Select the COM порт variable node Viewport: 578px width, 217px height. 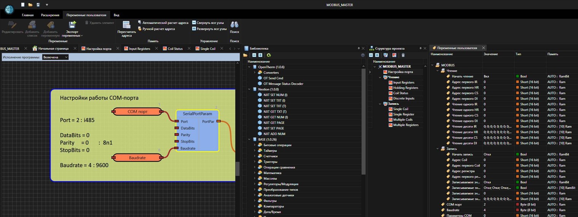coord(137,111)
